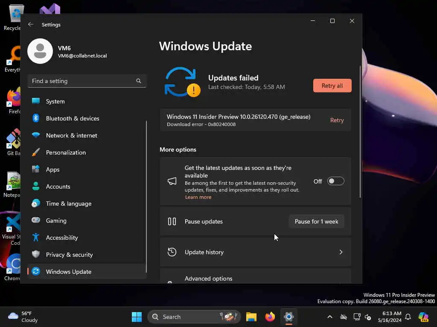Click the Update history clock icon
The height and width of the screenshot is (327, 437).
172,252
